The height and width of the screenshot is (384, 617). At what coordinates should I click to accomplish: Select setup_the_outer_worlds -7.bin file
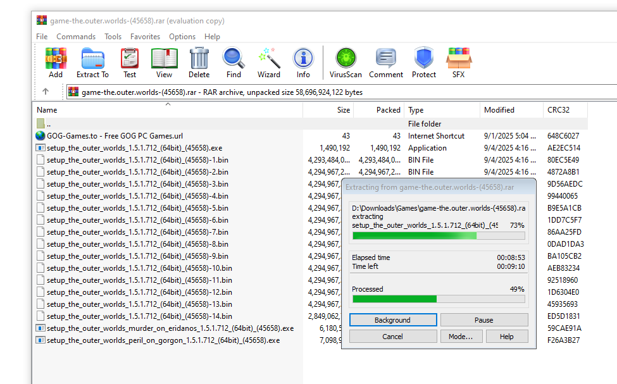click(x=137, y=232)
